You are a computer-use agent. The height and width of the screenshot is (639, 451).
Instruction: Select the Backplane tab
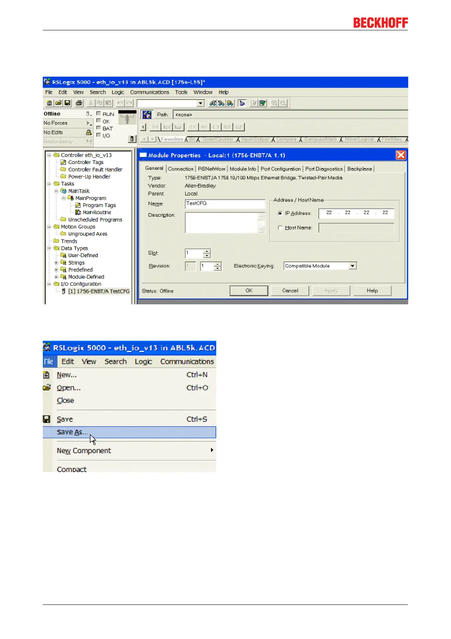pos(360,169)
